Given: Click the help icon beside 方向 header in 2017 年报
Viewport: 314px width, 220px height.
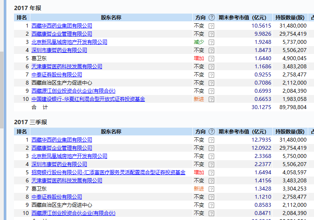Looking at the screenshot, I should click(x=212, y=17).
